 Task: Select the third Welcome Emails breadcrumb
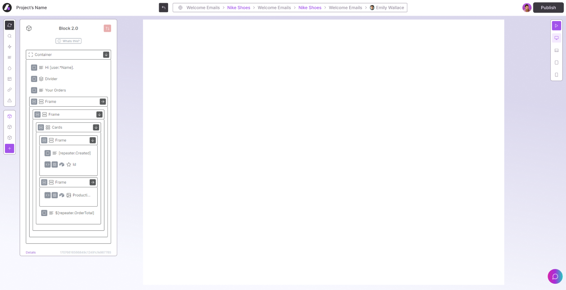pos(346,8)
